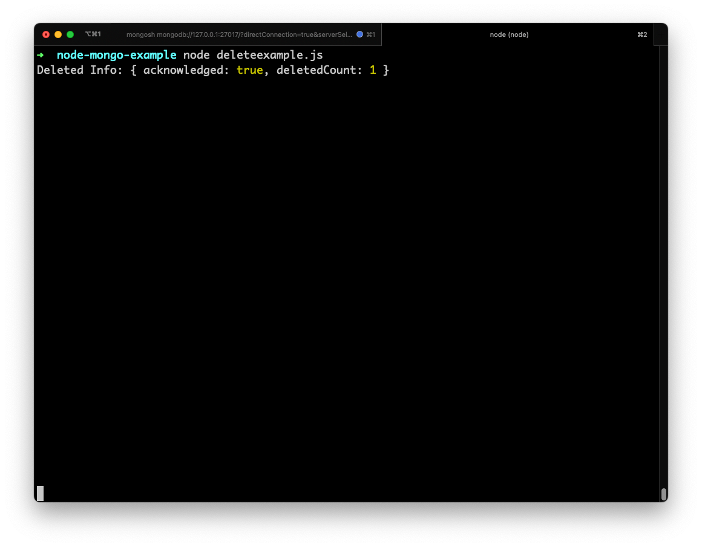Click the ⌘2 shortcut label on node tab
The height and width of the screenshot is (547, 702).
coord(641,34)
